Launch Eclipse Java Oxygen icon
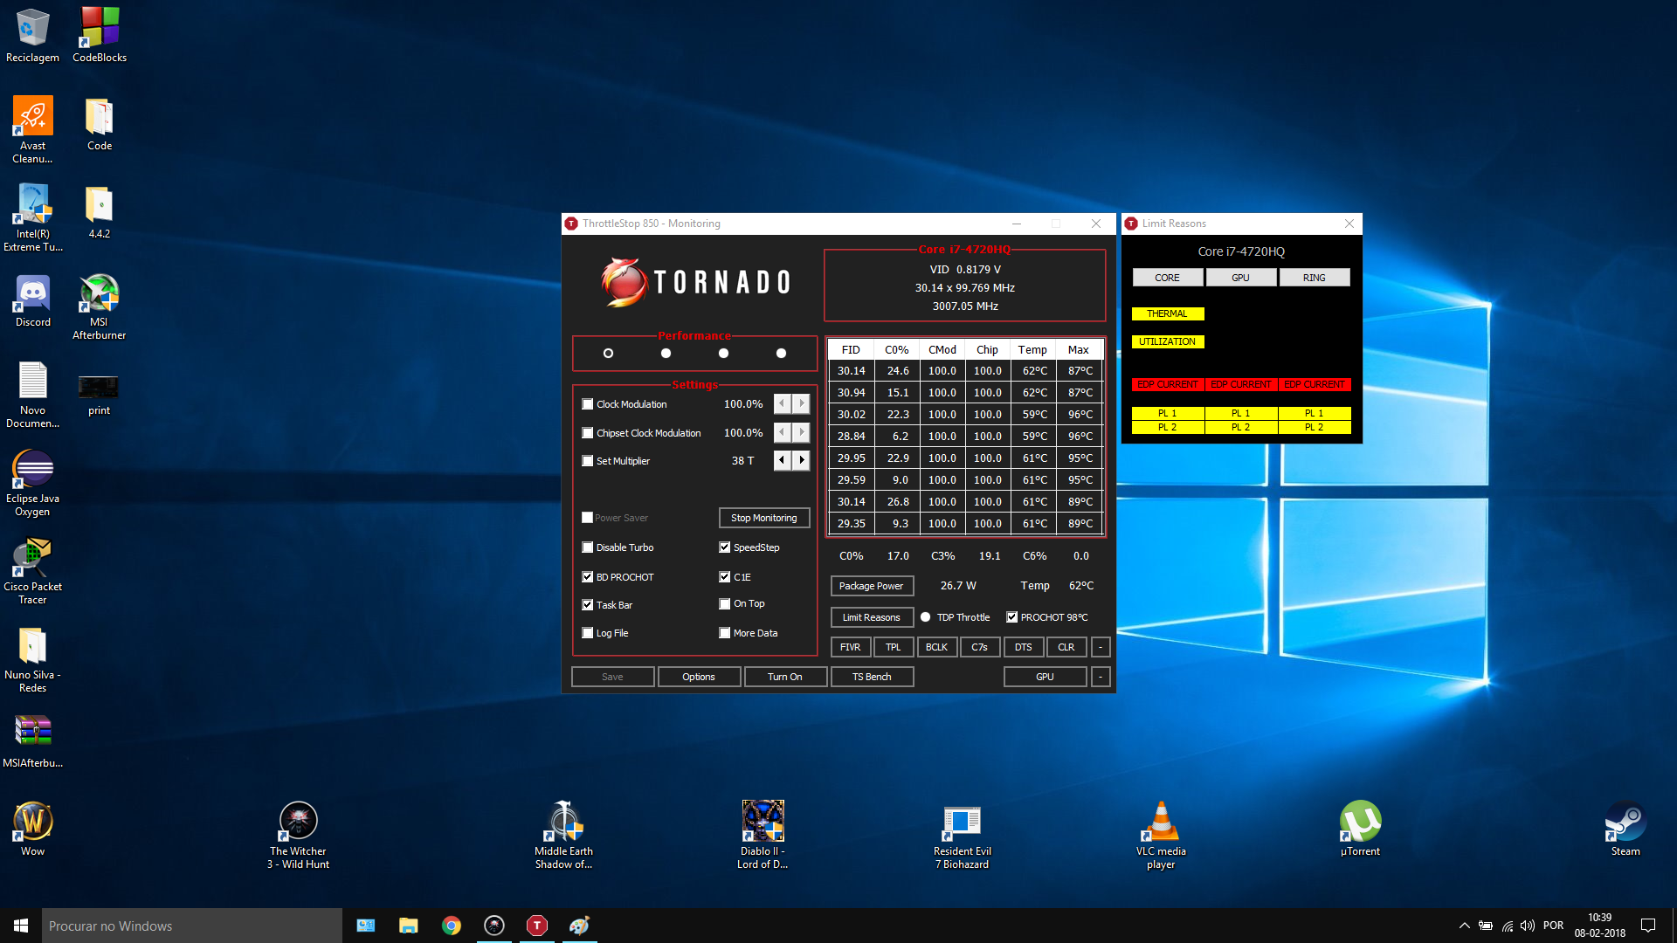The width and height of the screenshot is (1677, 943). (32, 470)
